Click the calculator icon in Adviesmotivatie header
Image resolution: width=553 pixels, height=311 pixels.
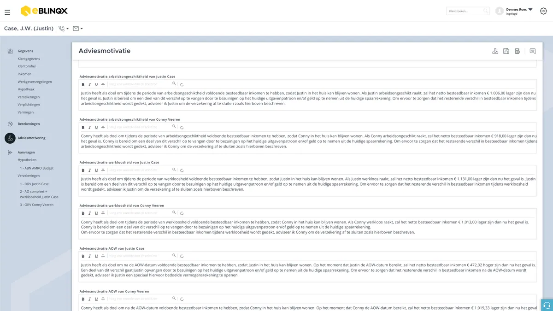517,51
